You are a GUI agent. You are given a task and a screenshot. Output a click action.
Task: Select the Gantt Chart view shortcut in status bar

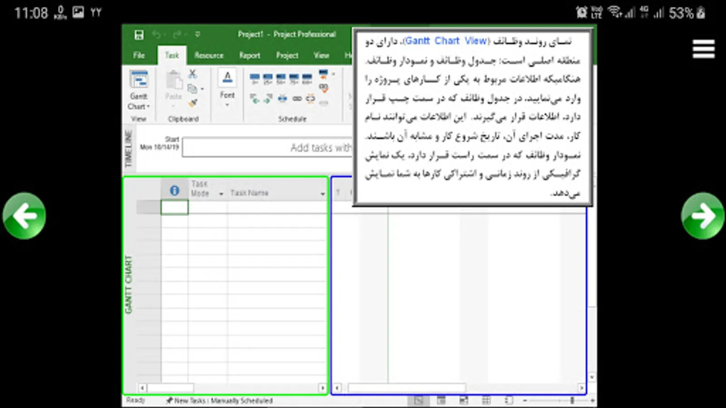(x=418, y=400)
